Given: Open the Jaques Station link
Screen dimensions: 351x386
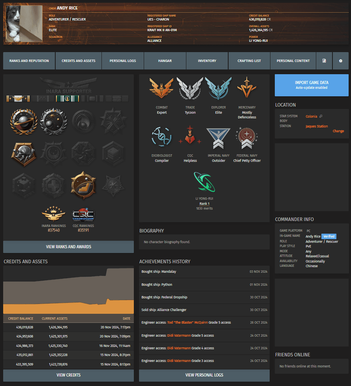Looking at the screenshot, I should pyautogui.click(x=317, y=126).
